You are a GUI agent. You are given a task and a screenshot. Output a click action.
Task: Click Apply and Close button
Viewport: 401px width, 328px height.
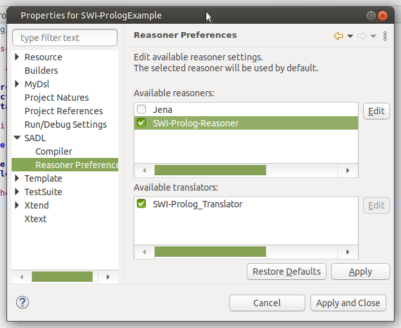[348, 303]
